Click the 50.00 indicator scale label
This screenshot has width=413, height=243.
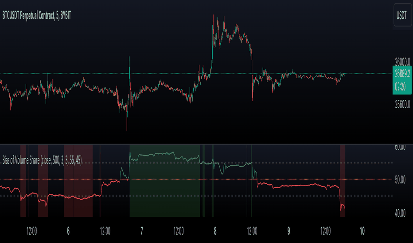(x=400, y=180)
